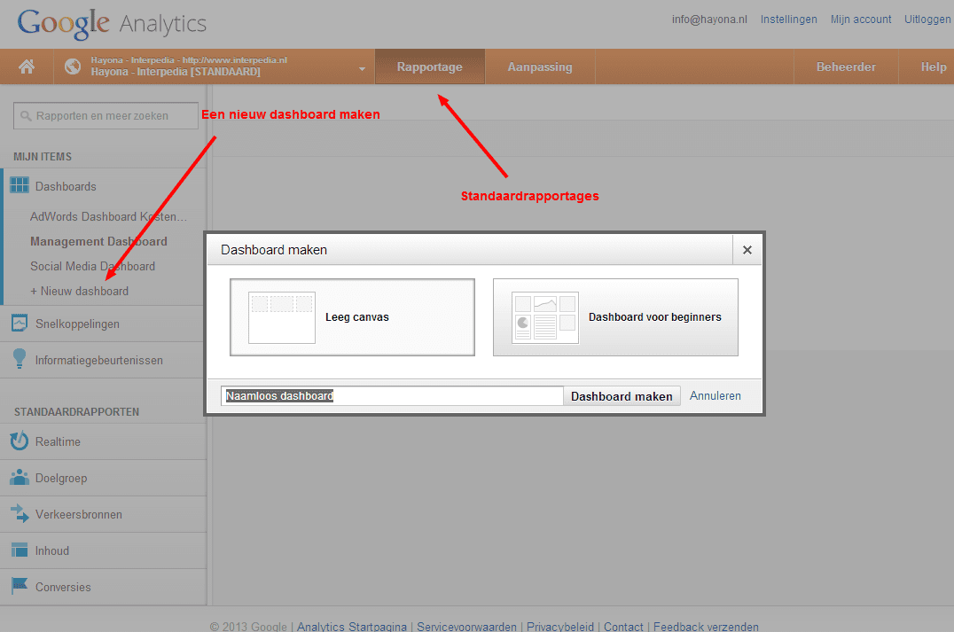
Task: Open the account selector dropdown arrow
Action: click(x=362, y=69)
